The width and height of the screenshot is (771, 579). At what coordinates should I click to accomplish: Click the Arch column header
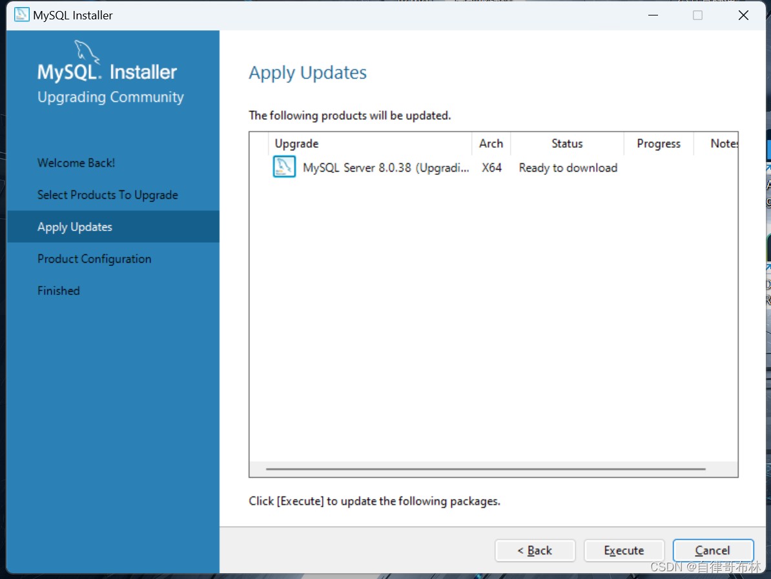tap(491, 143)
